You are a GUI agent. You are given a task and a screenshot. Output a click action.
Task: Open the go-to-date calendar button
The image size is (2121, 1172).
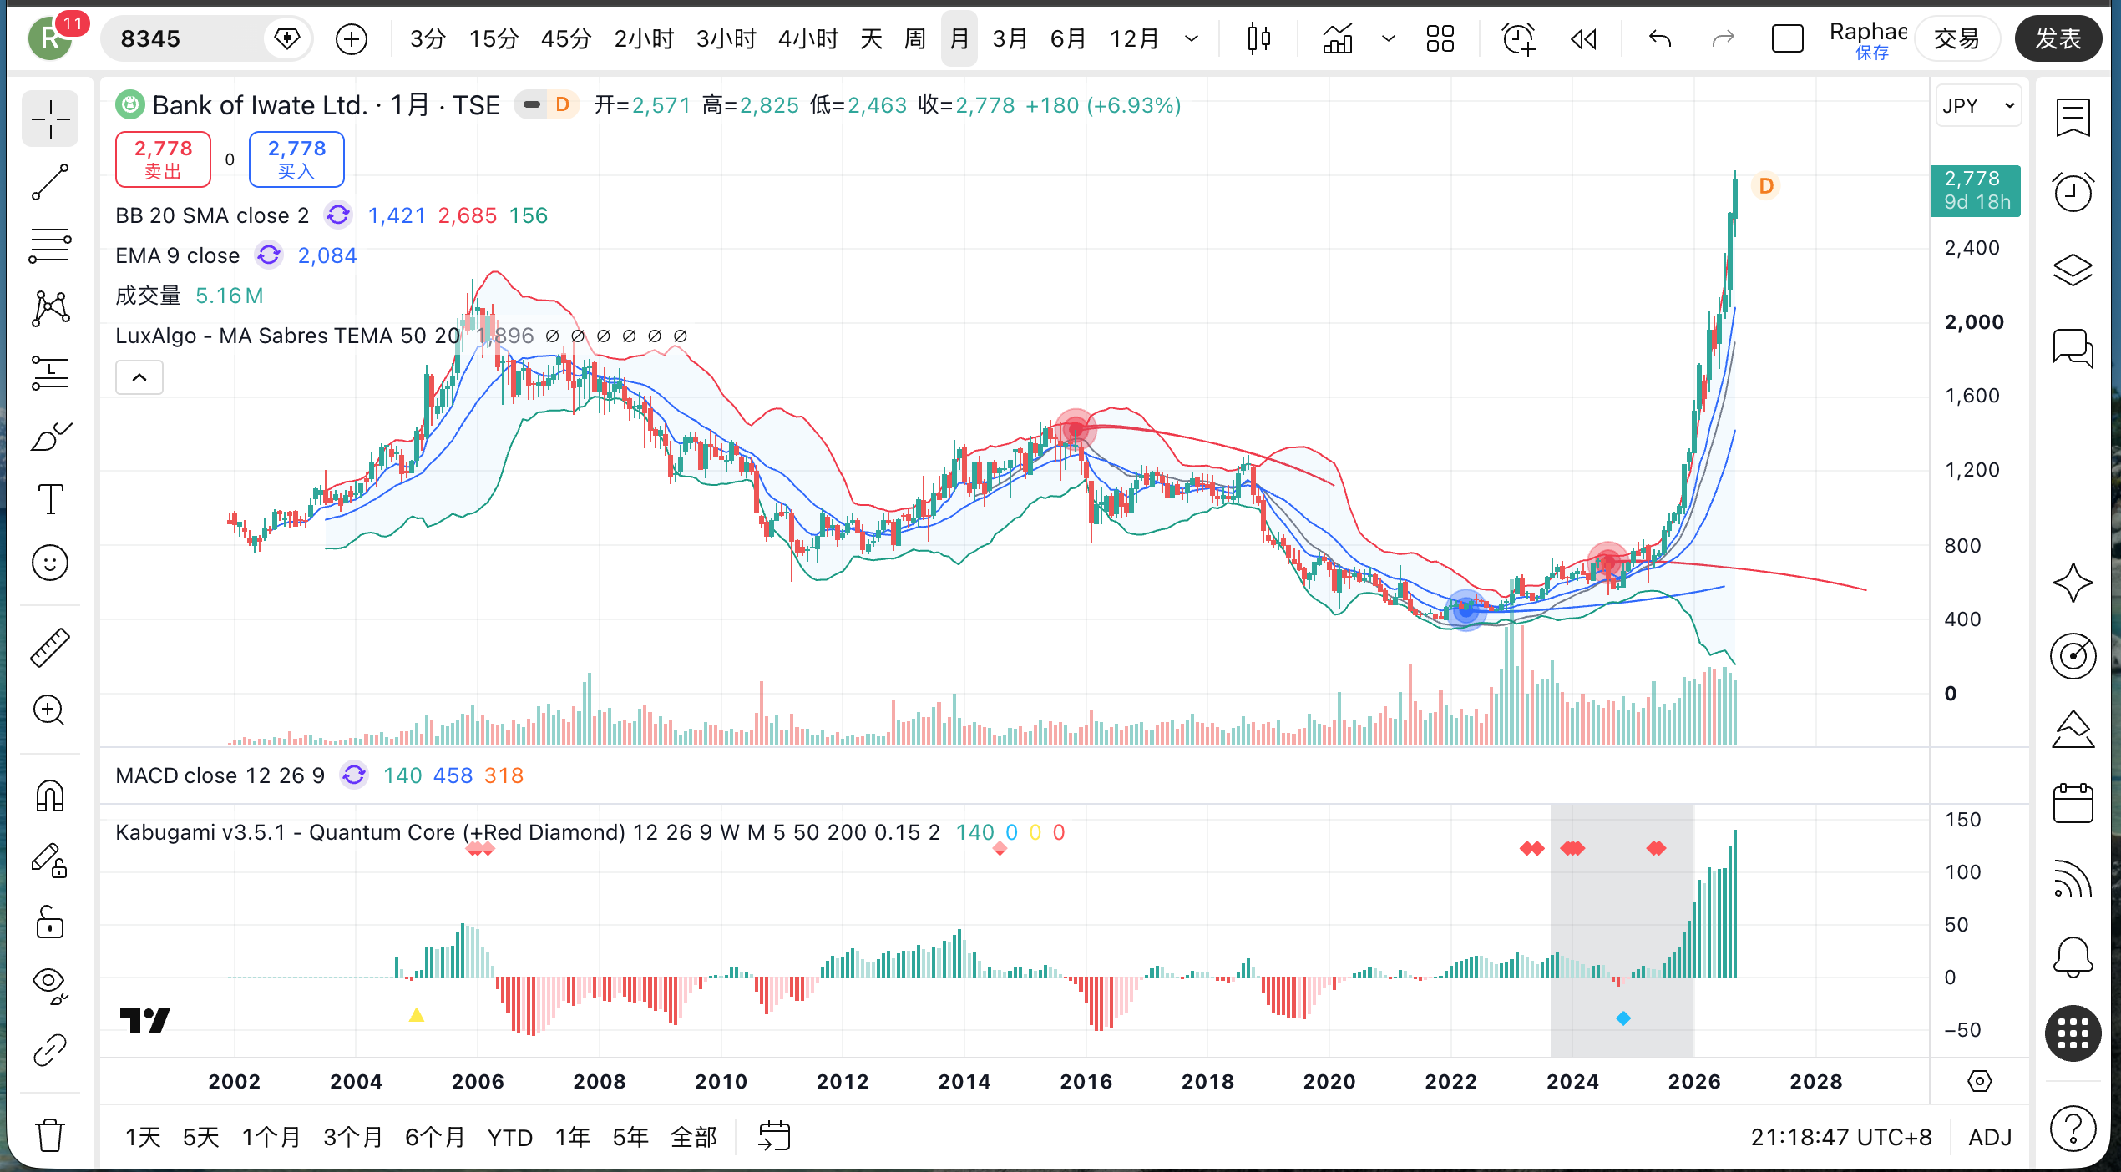(774, 1137)
